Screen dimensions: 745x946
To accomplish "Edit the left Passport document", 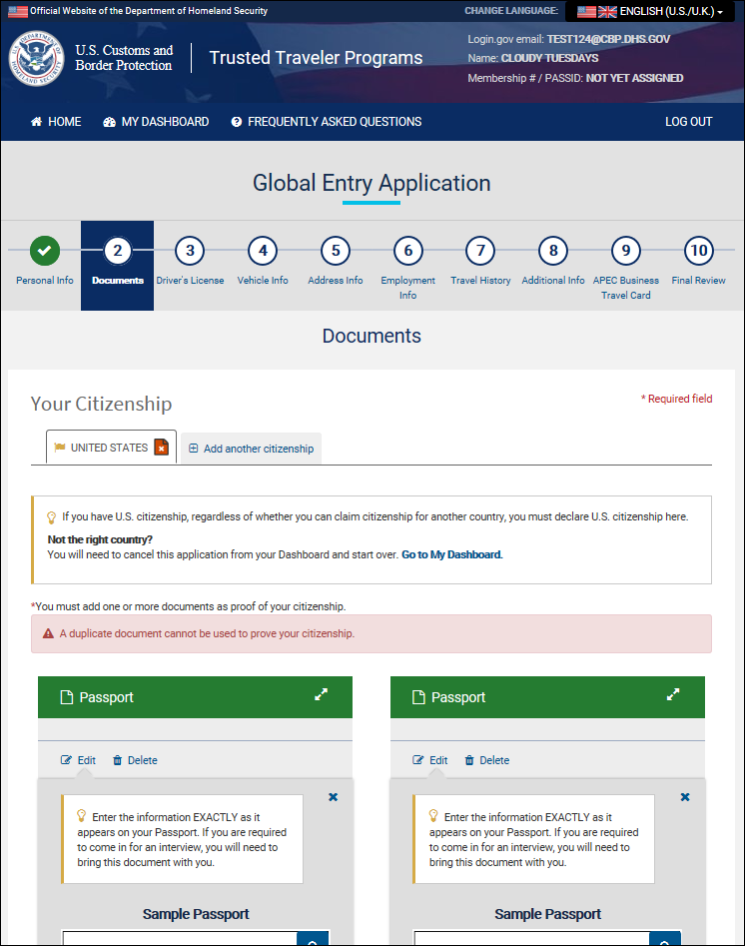I will point(78,760).
